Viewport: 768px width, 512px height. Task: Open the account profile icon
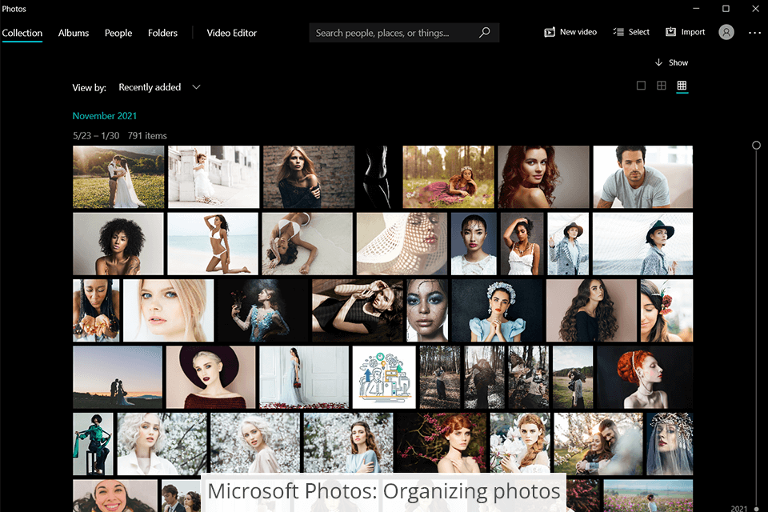[x=726, y=32]
